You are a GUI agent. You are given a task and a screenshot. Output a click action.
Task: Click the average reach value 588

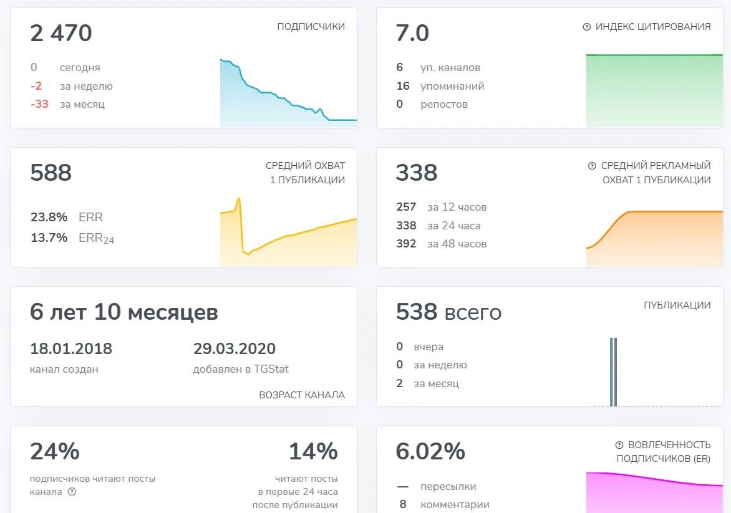(51, 173)
